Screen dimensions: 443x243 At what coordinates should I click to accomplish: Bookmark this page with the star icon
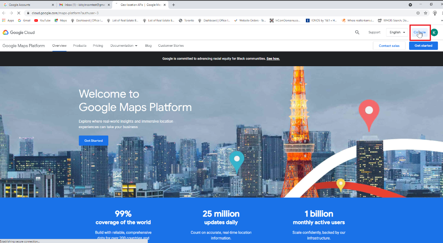(425, 13)
